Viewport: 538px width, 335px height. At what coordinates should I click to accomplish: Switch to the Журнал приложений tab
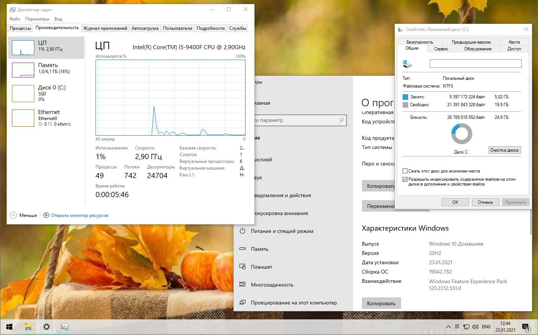(x=105, y=28)
